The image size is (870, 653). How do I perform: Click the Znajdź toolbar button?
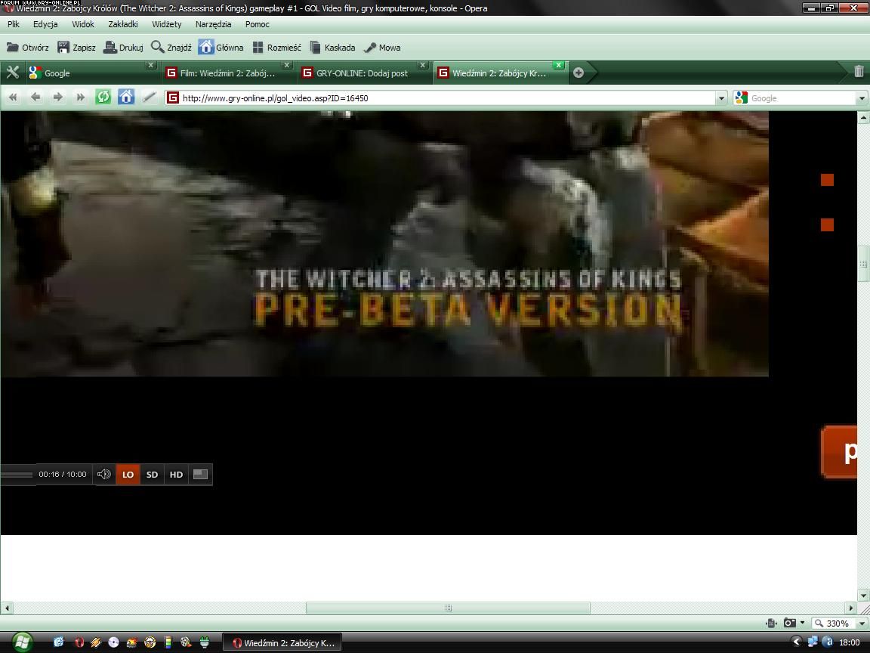[171, 47]
